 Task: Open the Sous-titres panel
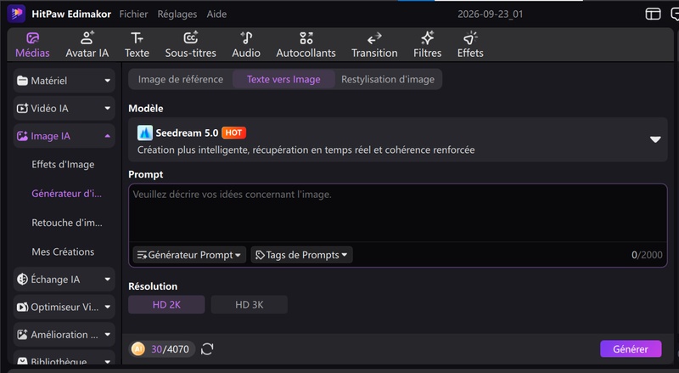click(190, 45)
